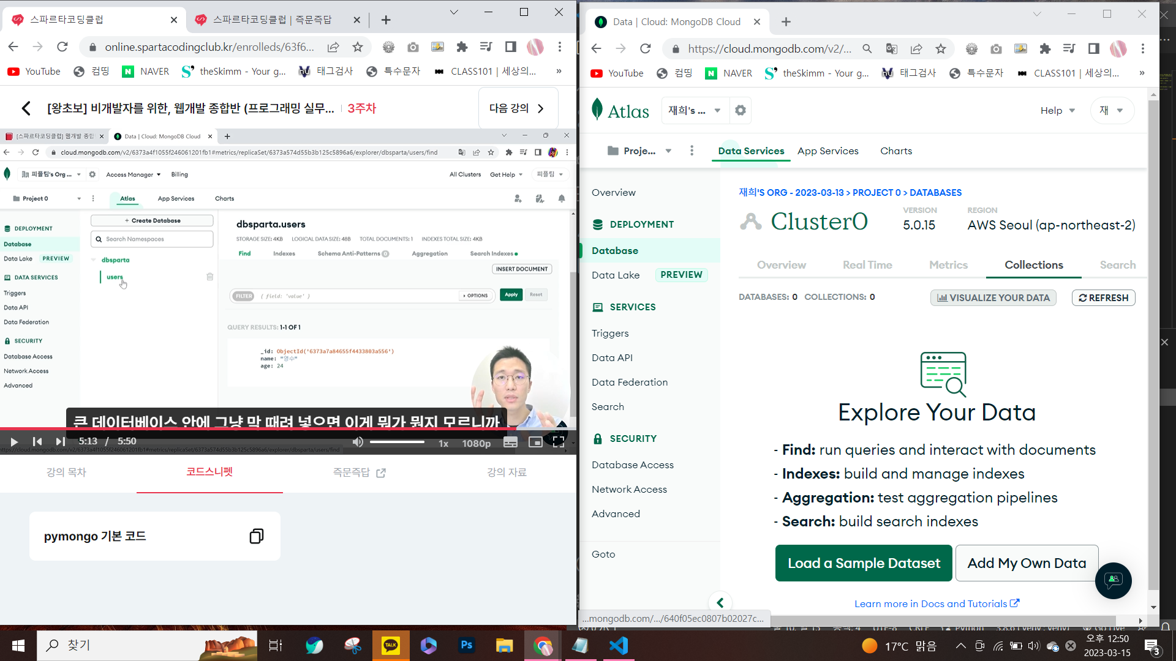Screen dimensions: 1176x661
Task: Expand bookmarks overflow in MongoDB window
Action: pyautogui.click(x=1142, y=73)
